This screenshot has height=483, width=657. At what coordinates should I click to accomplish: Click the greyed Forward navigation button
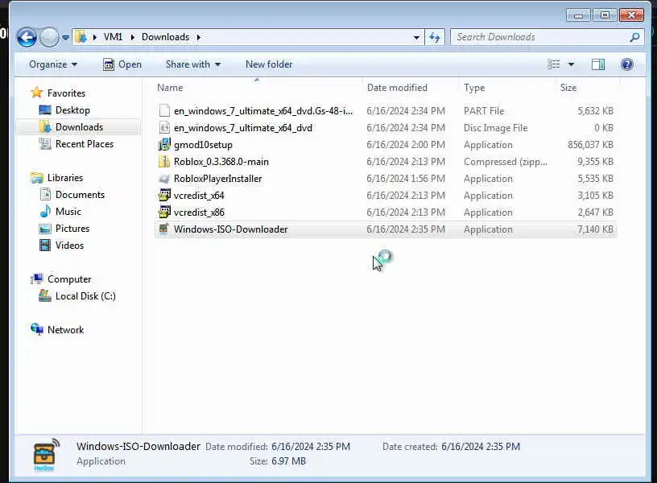click(49, 37)
